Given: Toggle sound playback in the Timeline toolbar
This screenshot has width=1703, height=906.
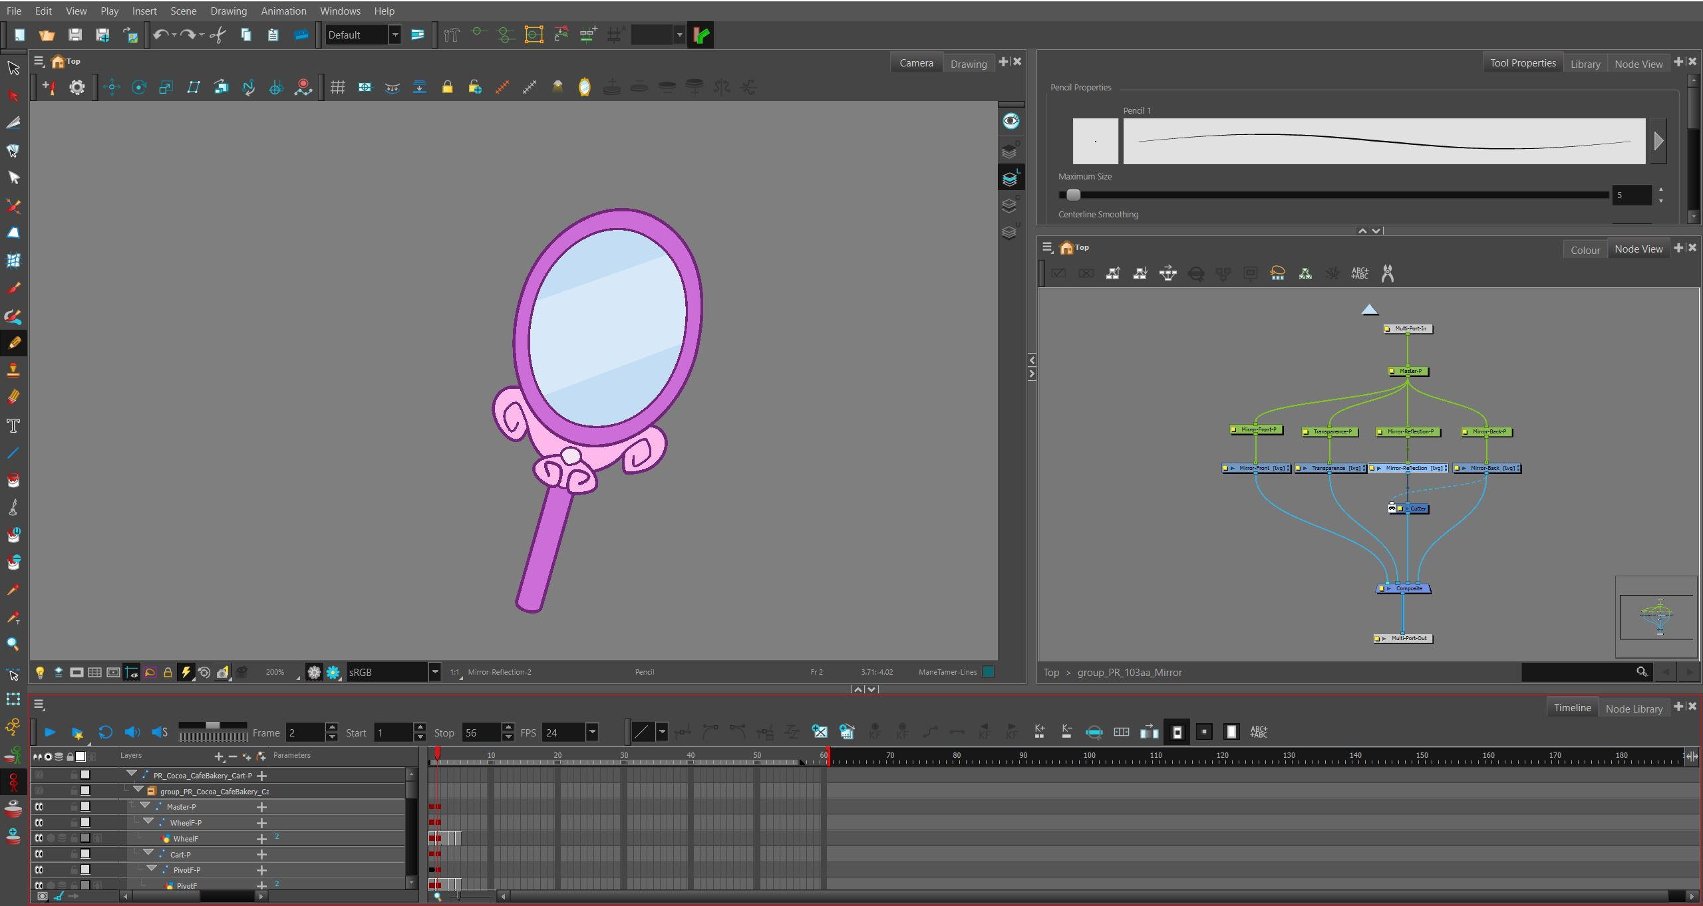Looking at the screenshot, I should (x=132, y=732).
